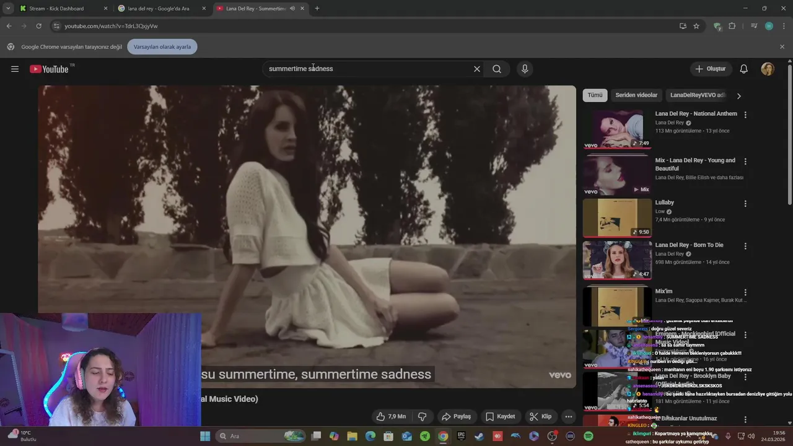Image resolution: width=793 pixels, height=446 pixels.
Task: Open Lana Del Rey - National Anthem title
Action: click(696, 114)
